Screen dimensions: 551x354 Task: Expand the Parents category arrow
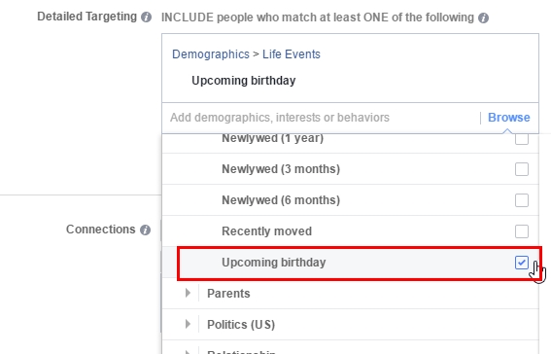pos(188,293)
